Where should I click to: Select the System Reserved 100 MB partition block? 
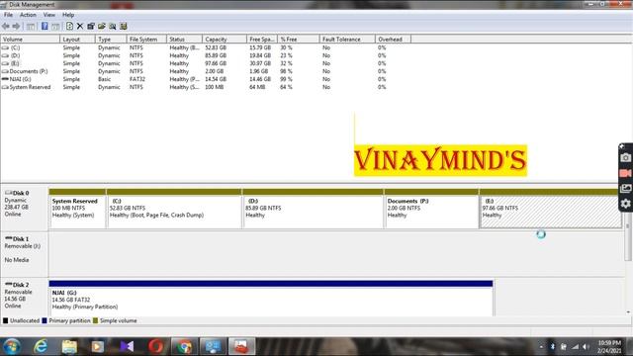77,209
